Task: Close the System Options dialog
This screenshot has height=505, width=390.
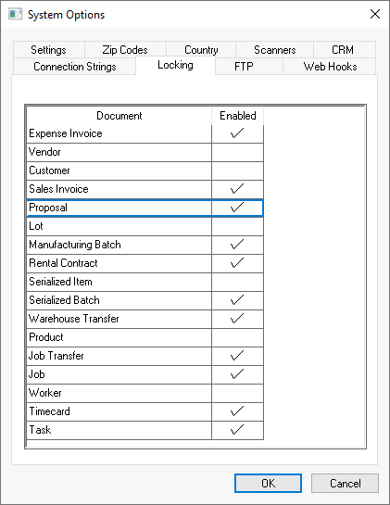Action: click(x=375, y=14)
